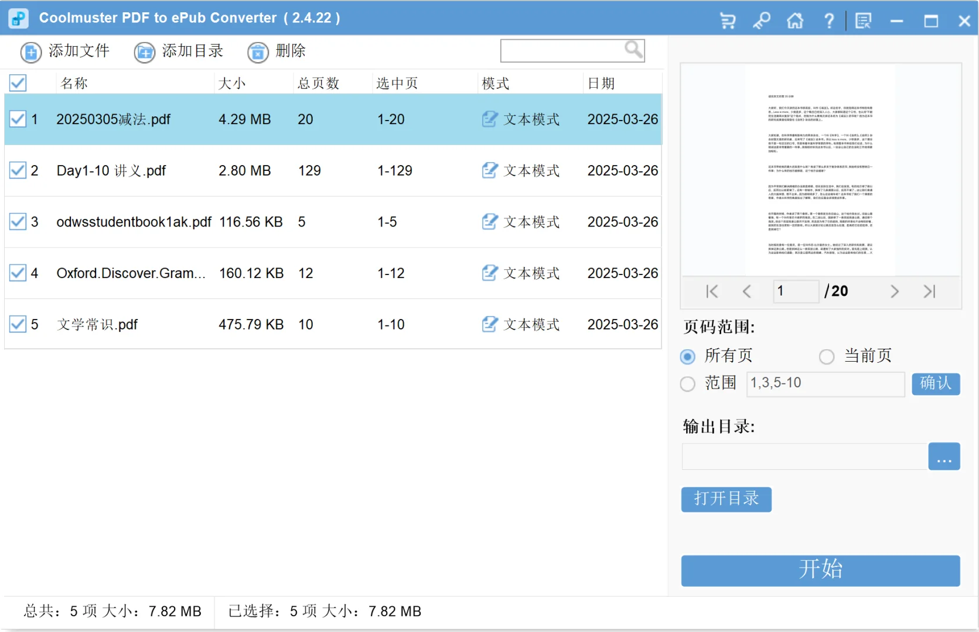Go to the home page icon

[795, 21]
